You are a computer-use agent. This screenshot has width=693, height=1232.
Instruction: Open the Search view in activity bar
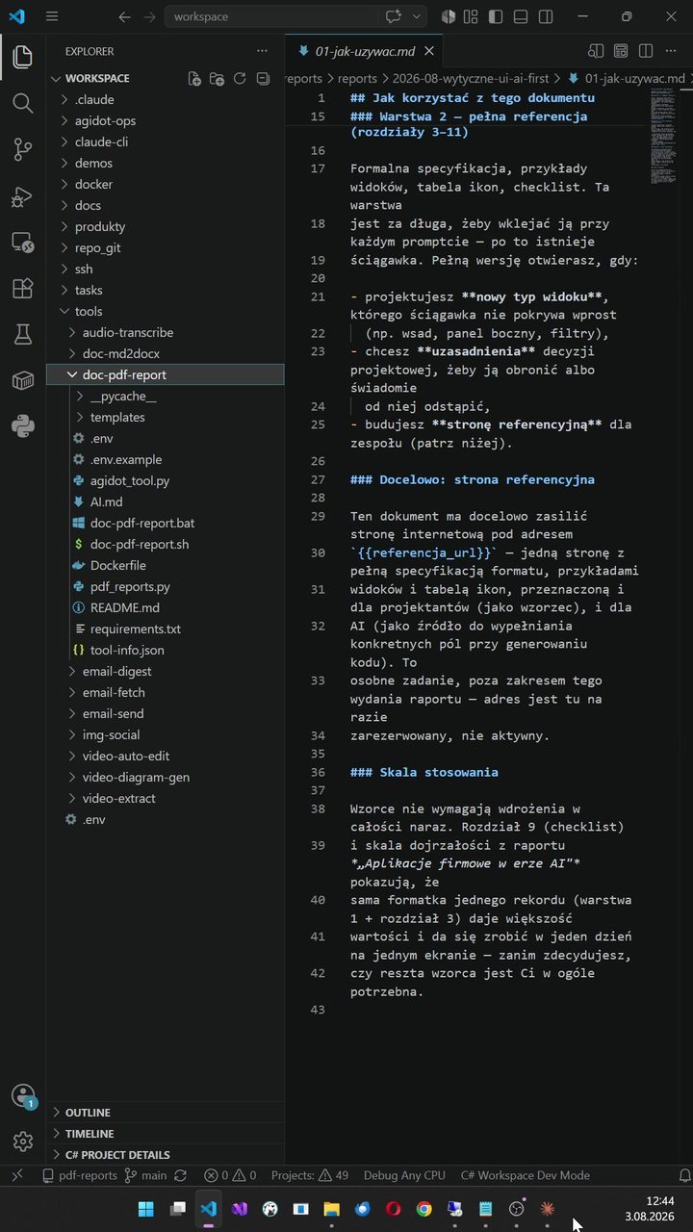pos(22,103)
